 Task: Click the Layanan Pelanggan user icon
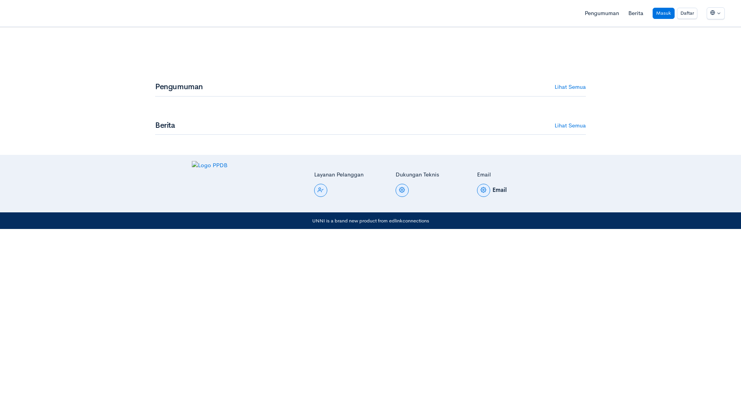(x=320, y=190)
